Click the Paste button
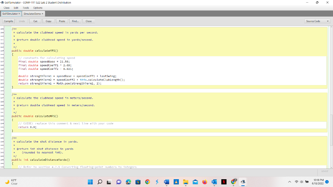This screenshot has height=187, width=333. tap(62, 21)
